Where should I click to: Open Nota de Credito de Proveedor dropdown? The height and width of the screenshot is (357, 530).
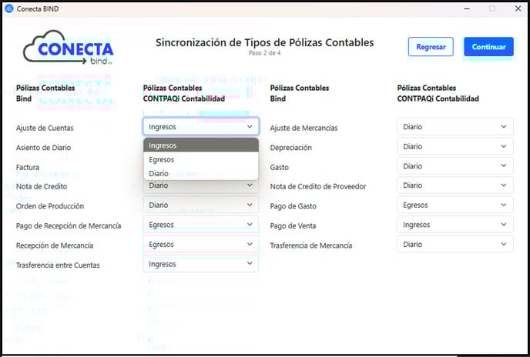point(455,185)
